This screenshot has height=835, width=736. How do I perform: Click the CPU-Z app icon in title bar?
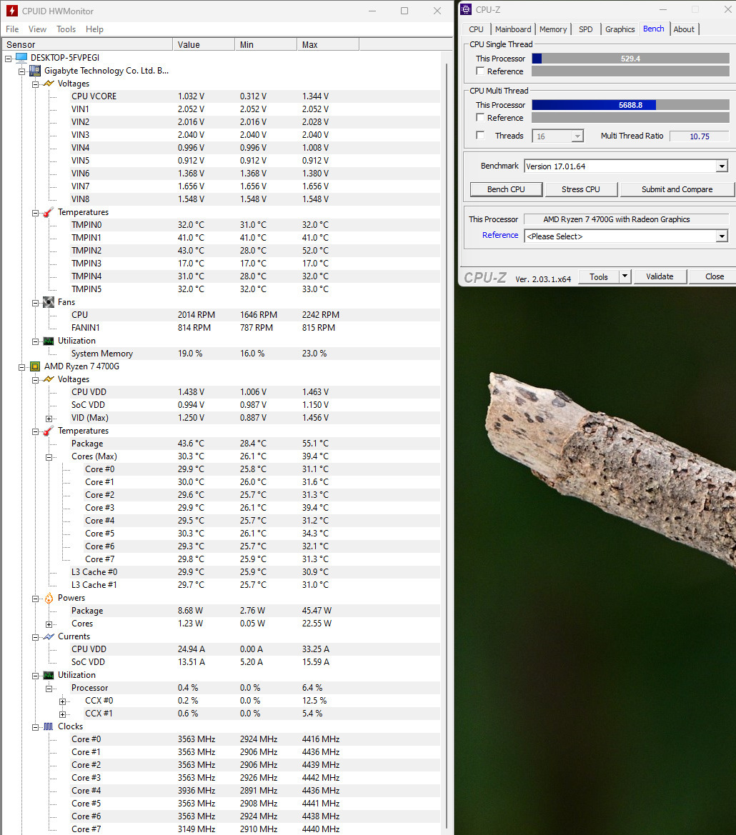point(466,9)
